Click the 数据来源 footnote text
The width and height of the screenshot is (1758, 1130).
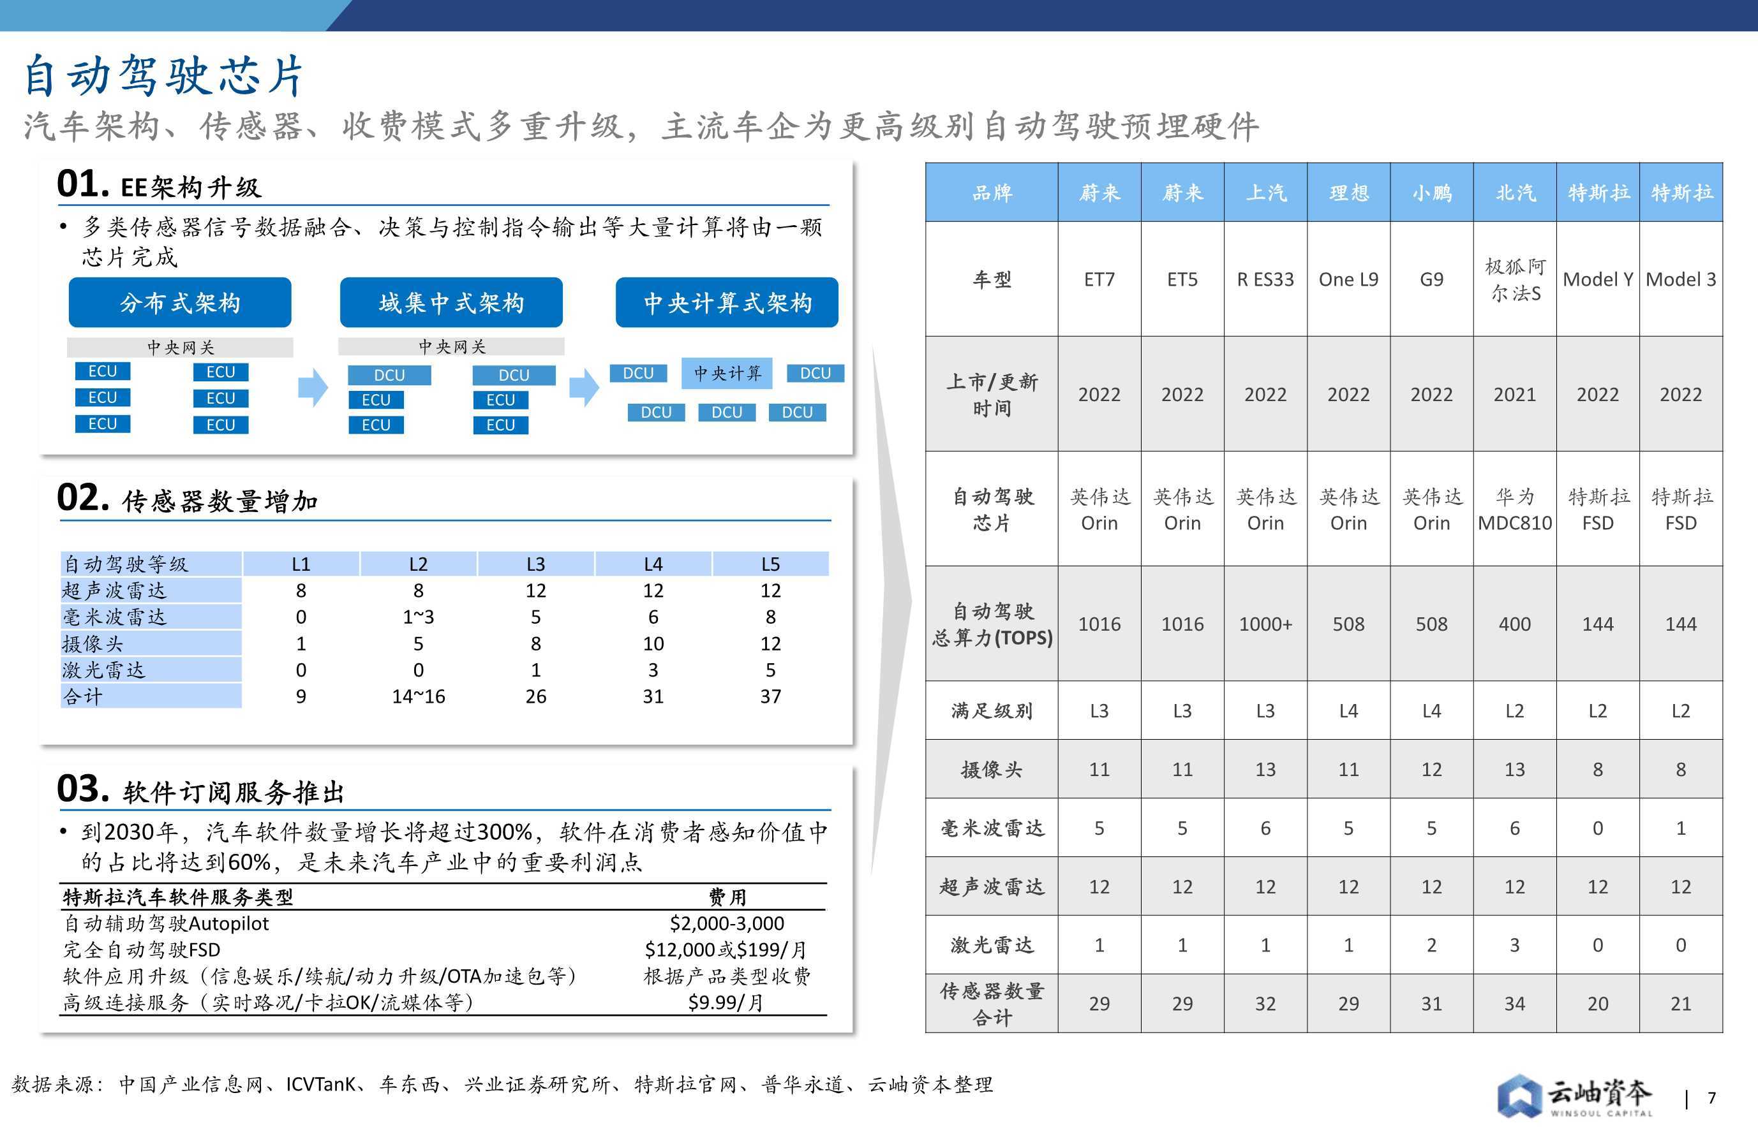pyautogui.click(x=502, y=1084)
